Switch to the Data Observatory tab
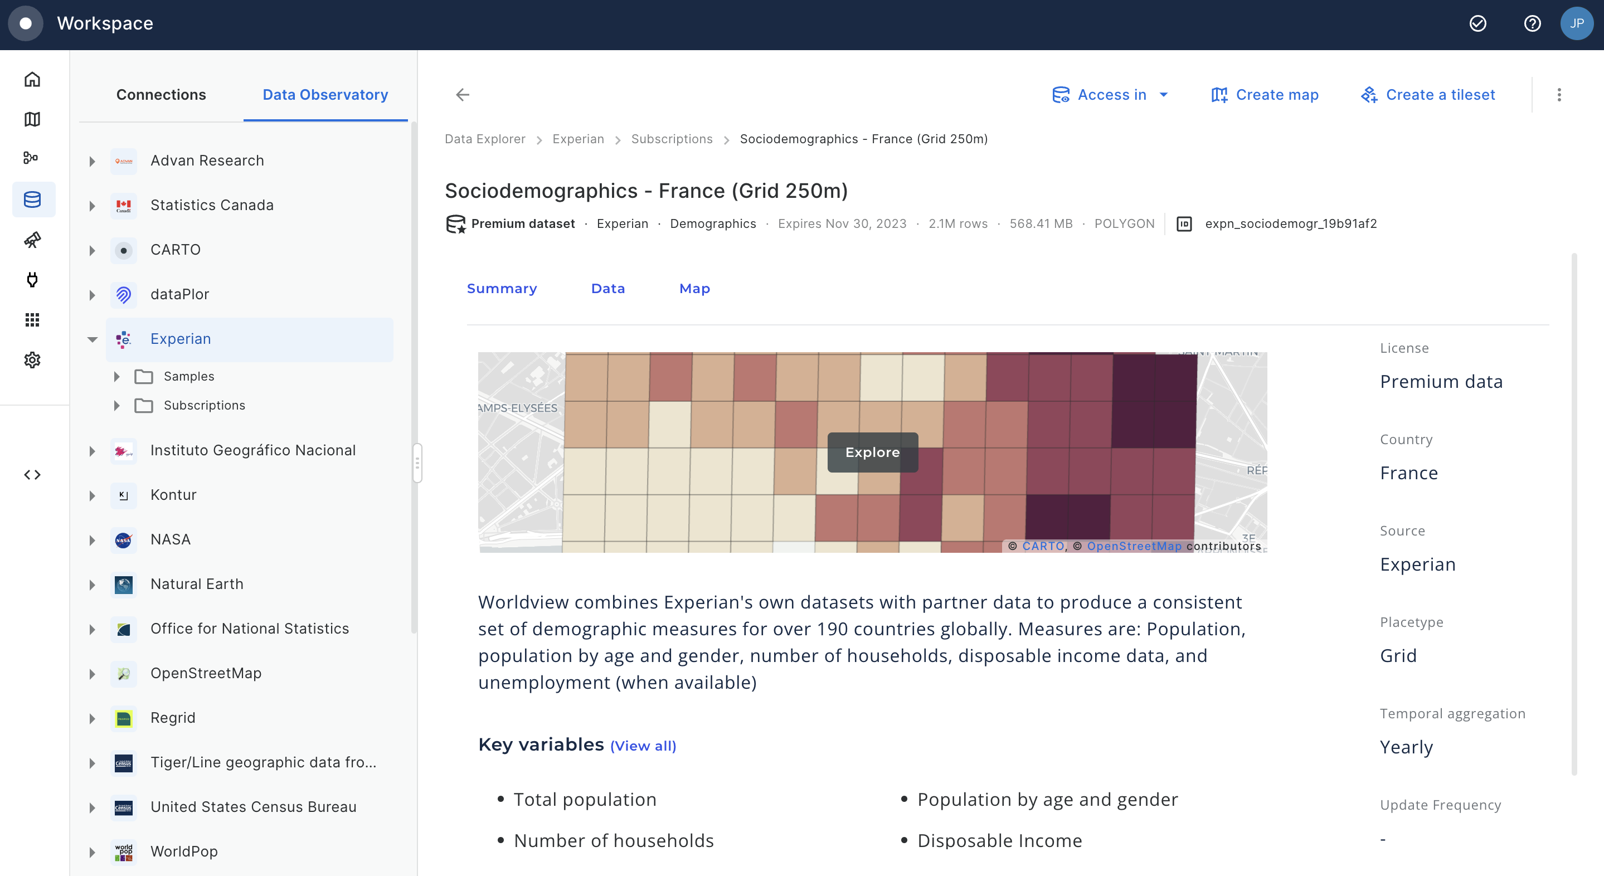This screenshot has width=1604, height=876. 325,95
